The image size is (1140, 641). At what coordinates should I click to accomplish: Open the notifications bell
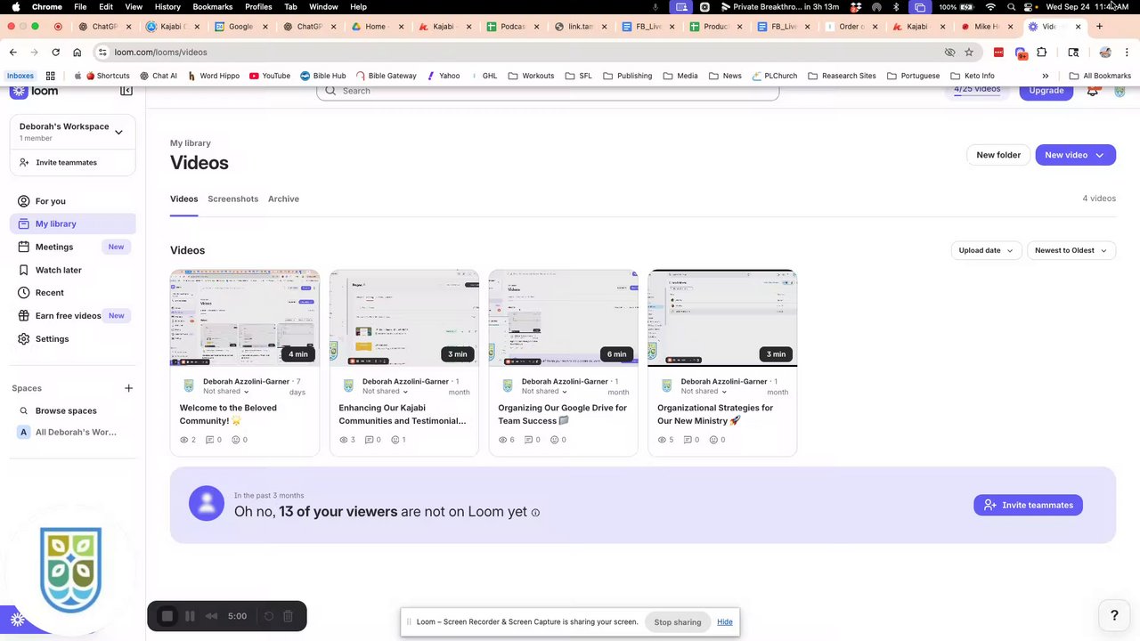[1093, 91]
